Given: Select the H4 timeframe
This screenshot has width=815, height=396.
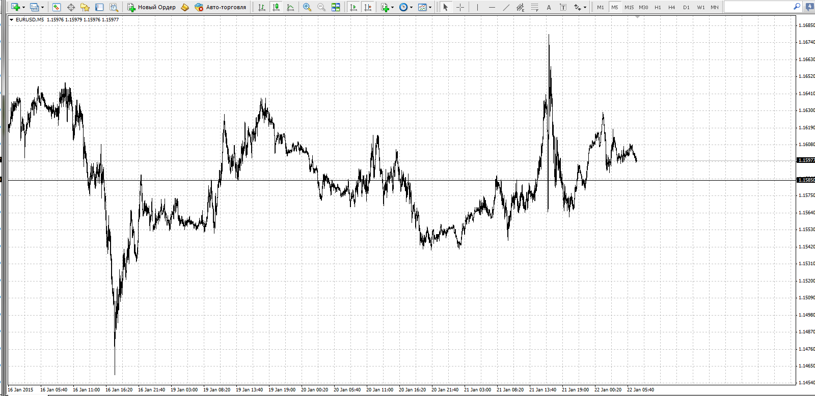Looking at the screenshot, I should click(672, 7).
